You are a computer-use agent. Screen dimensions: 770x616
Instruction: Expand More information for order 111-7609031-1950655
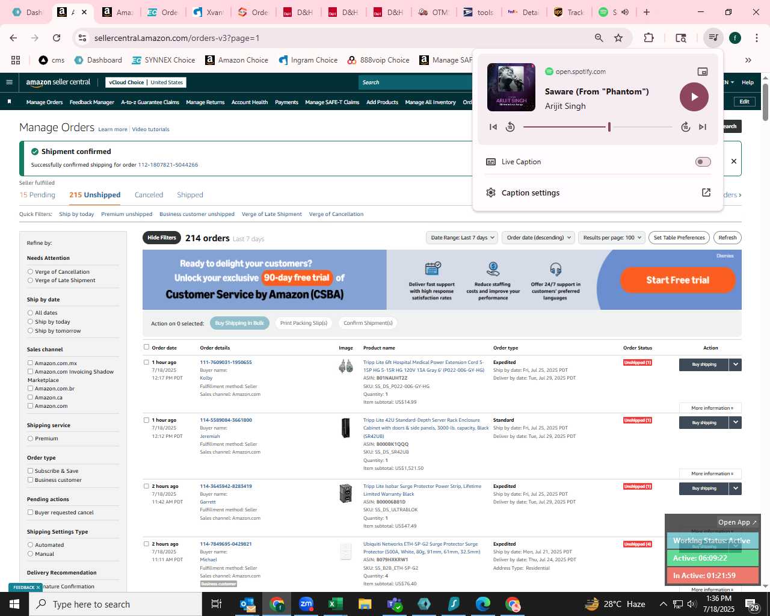712,408
